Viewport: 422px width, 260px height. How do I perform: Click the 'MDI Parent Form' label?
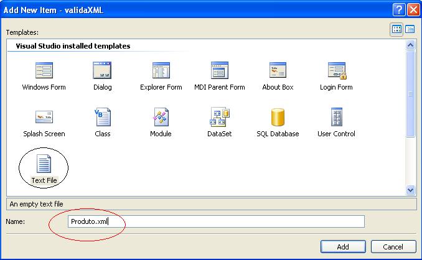(220, 87)
